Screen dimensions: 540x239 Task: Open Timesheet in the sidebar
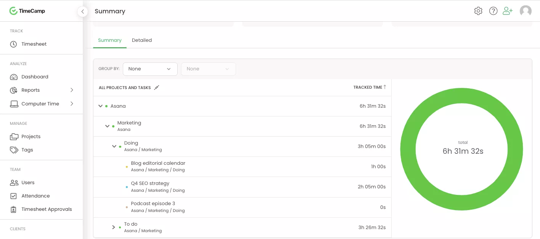pos(34,44)
